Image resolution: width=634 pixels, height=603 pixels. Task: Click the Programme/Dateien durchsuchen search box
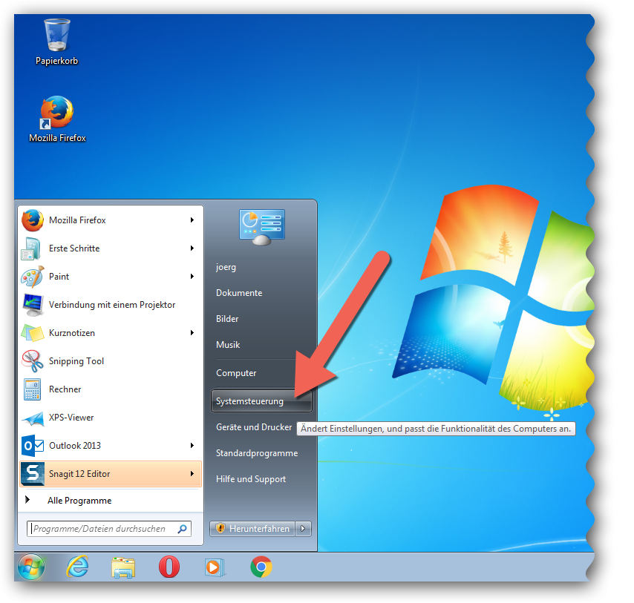point(102,529)
